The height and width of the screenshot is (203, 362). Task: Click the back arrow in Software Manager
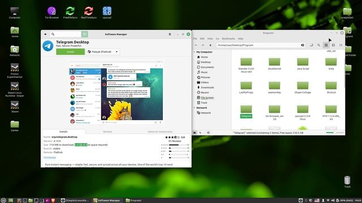pyautogui.click(x=45, y=34)
